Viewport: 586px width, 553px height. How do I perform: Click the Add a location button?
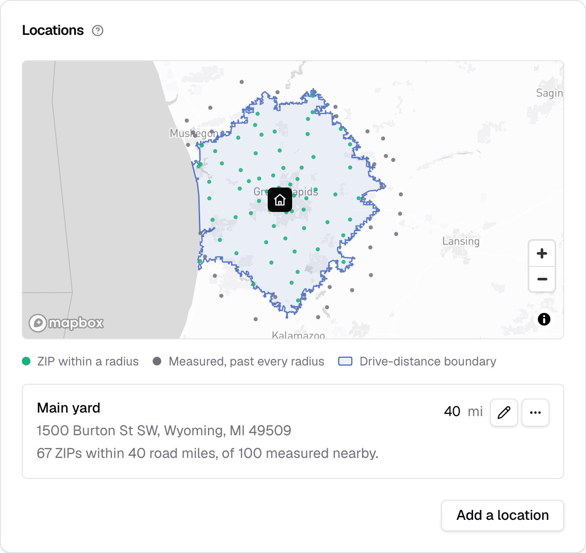pyautogui.click(x=503, y=515)
